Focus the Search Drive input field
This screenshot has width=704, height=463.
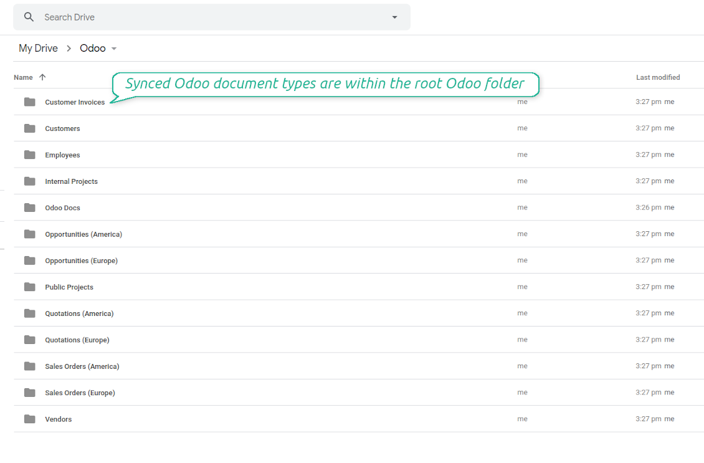211,17
